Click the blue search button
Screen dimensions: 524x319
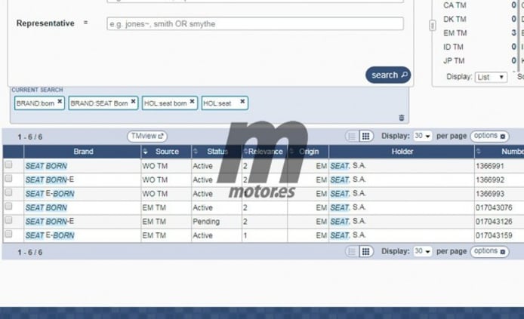click(x=388, y=75)
